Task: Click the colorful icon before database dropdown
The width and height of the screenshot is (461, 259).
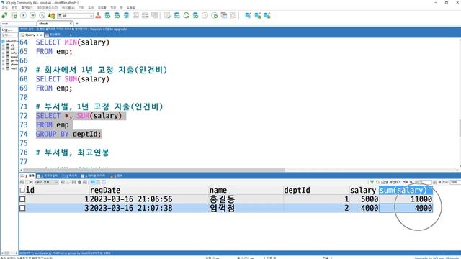Action: point(51,15)
